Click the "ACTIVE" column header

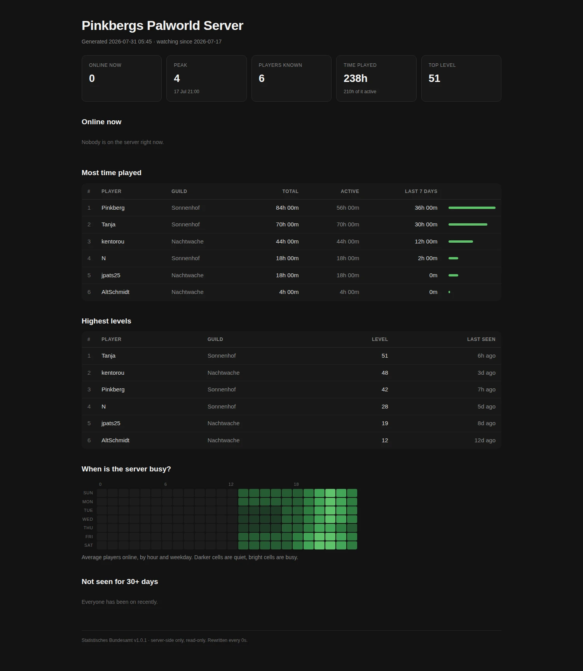350,191
